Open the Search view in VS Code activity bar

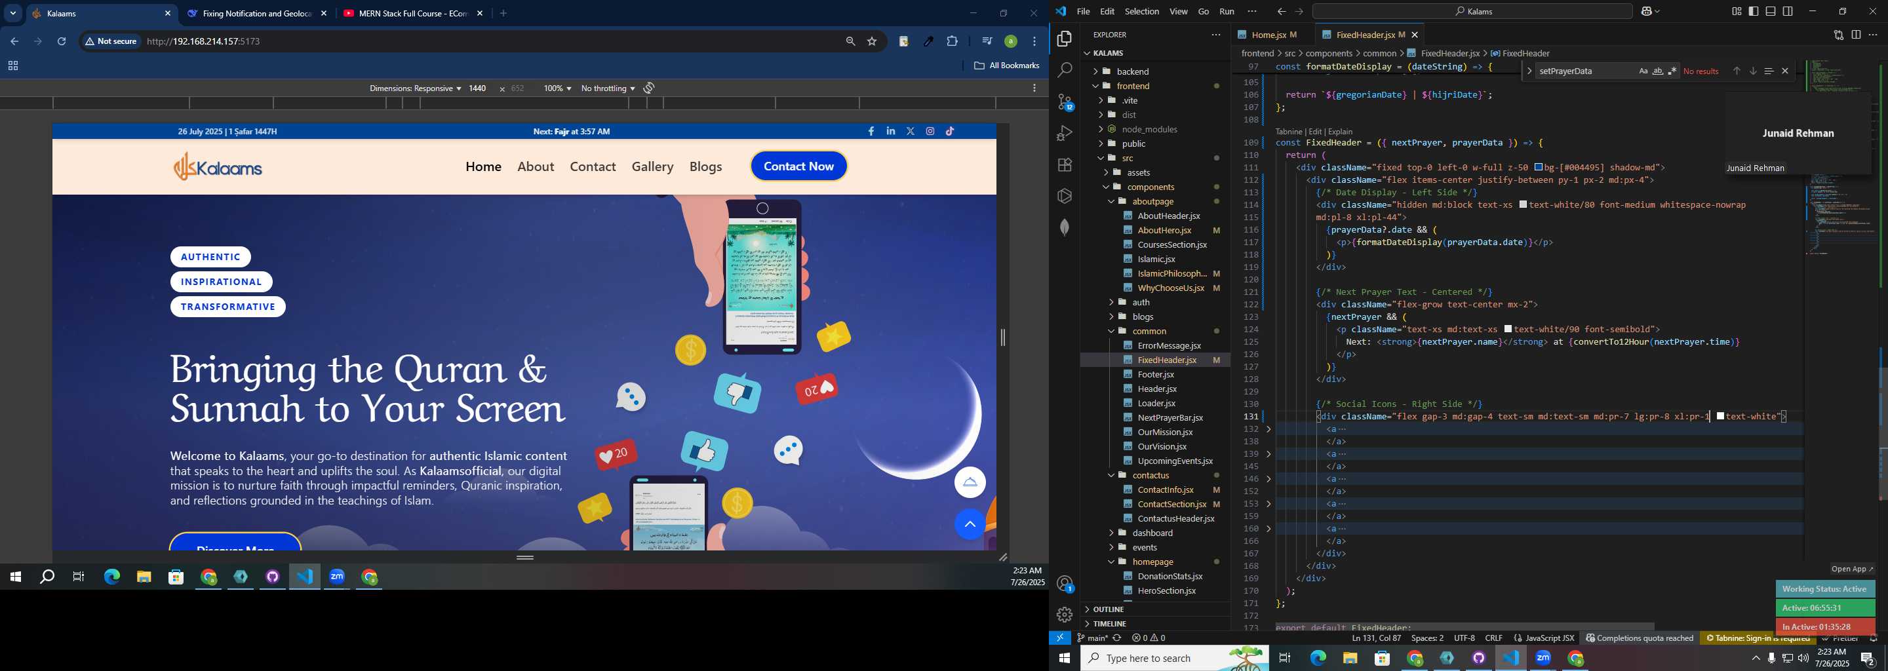[x=1064, y=70]
